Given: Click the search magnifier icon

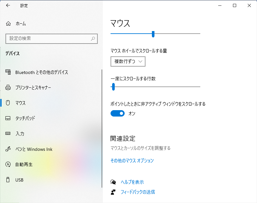Looking at the screenshot, I should click(93, 39).
